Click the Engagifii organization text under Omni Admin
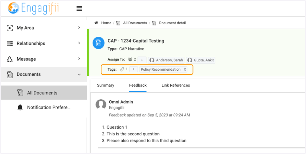 (117, 108)
